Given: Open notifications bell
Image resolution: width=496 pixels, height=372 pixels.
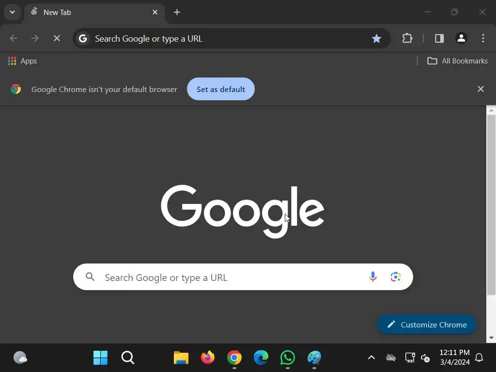Looking at the screenshot, I should (x=479, y=358).
